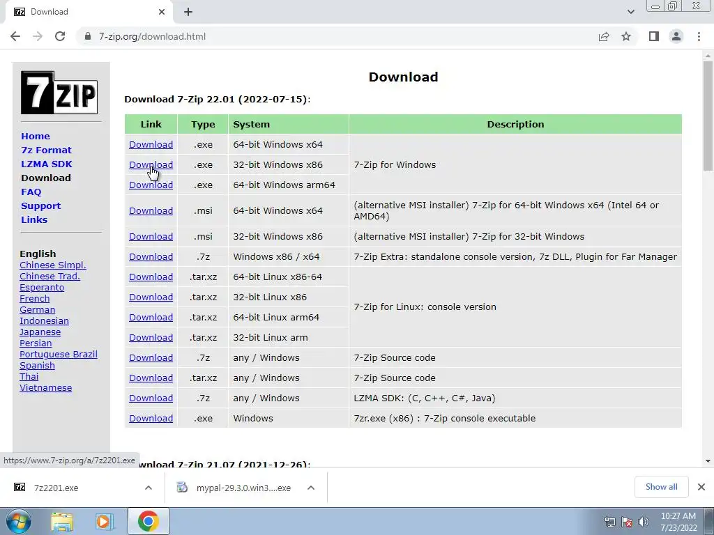
Task: Bookmark this page with the star icon
Action: (x=626, y=36)
